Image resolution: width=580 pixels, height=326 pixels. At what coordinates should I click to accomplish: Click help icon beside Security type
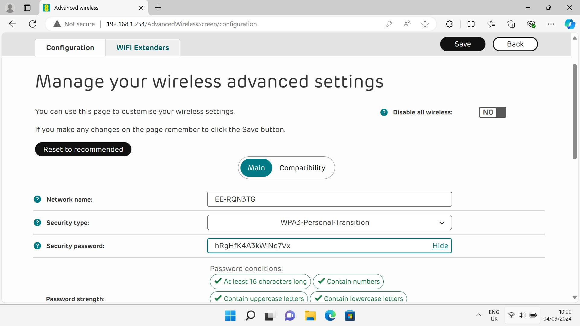pyautogui.click(x=37, y=222)
